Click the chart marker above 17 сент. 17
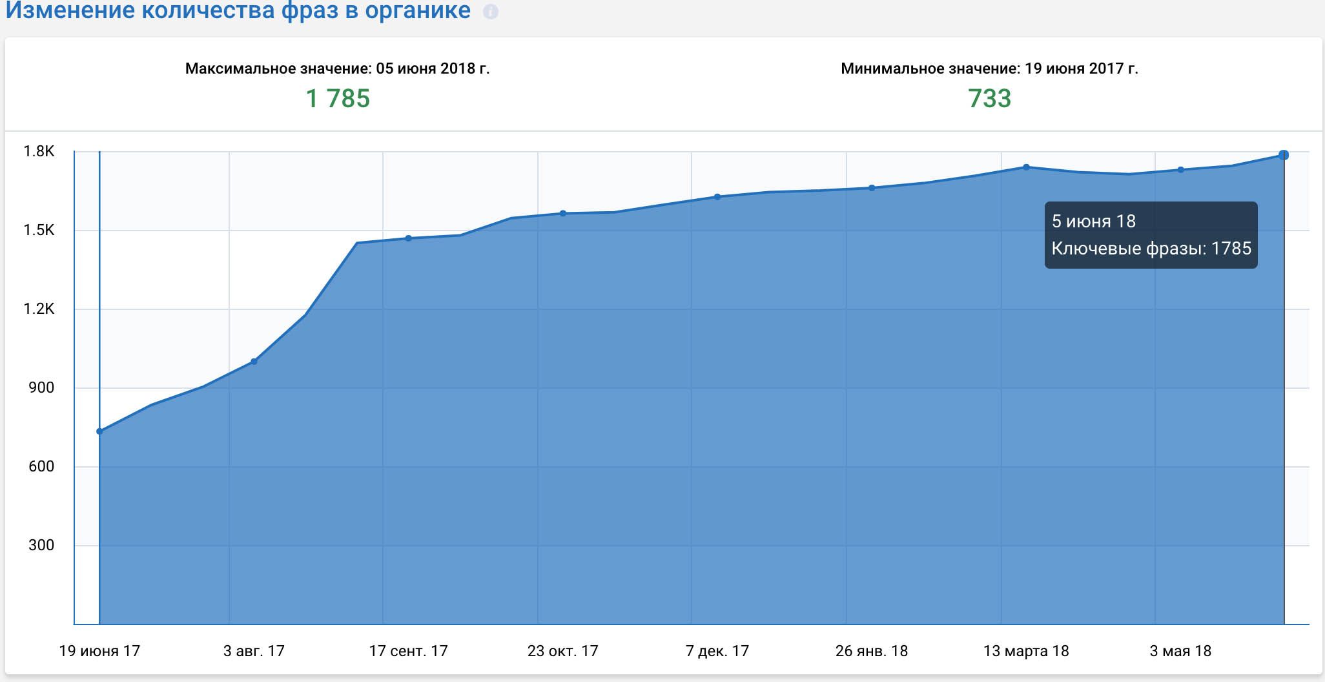The height and width of the screenshot is (682, 1325). (x=408, y=238)
